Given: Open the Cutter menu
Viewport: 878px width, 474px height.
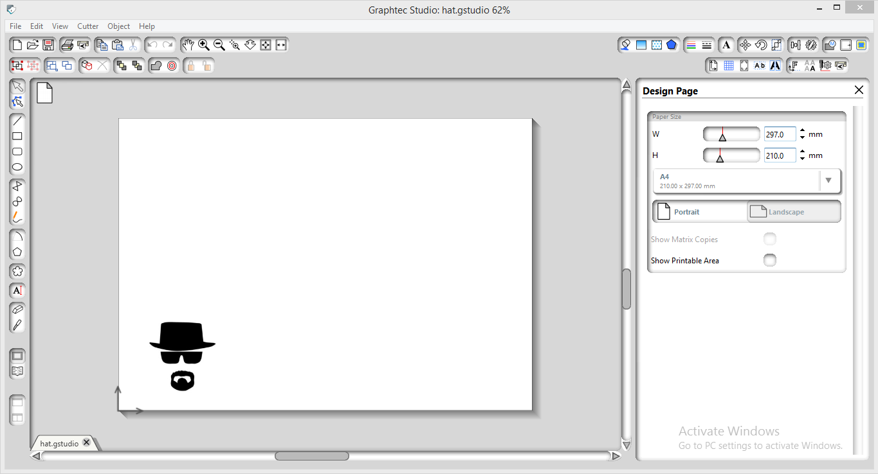Looking at the screenshot, I should tap(88, 26).
